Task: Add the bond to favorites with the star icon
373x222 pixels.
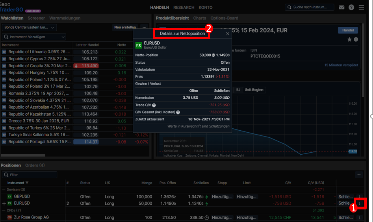Action: pyautogui.click(x=349, y=39)
